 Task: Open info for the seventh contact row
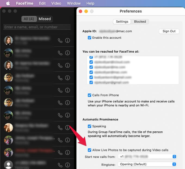(x=67, y=115)
